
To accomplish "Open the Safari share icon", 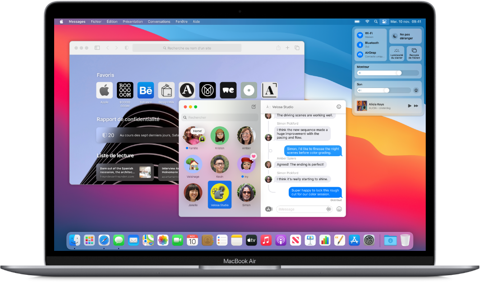I will (x=277, y=47).
